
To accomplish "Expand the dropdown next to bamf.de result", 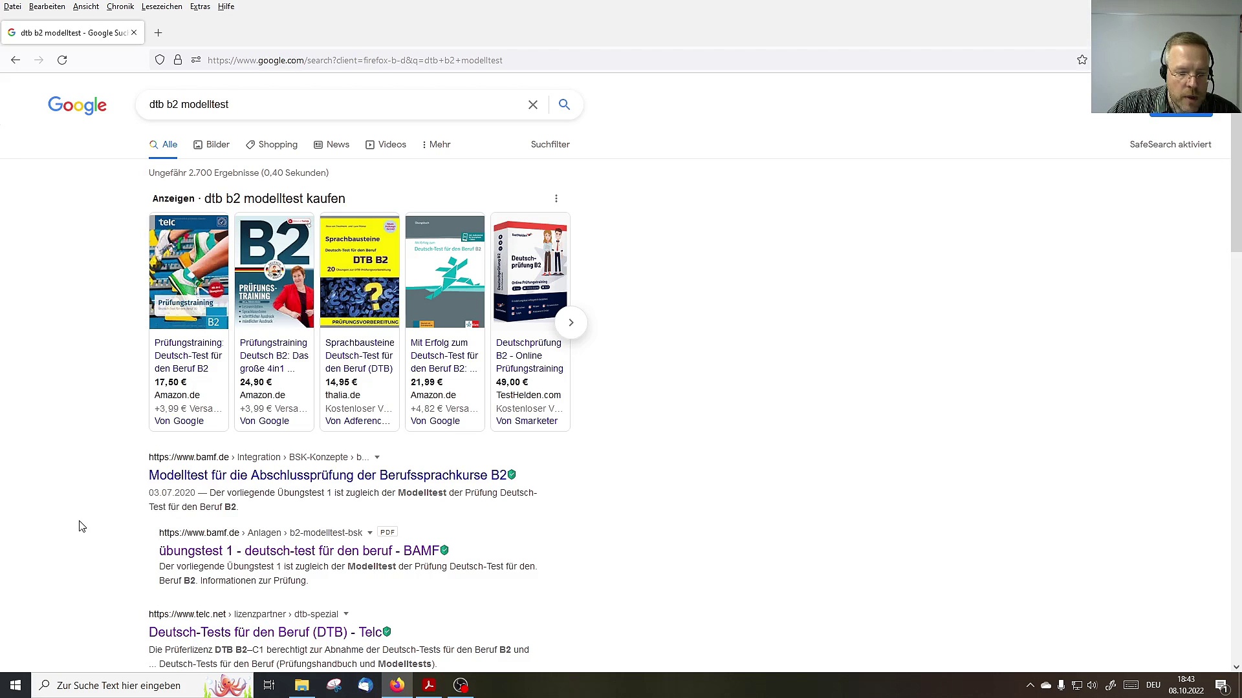I will pyautogui.click(x=377, y=458).
